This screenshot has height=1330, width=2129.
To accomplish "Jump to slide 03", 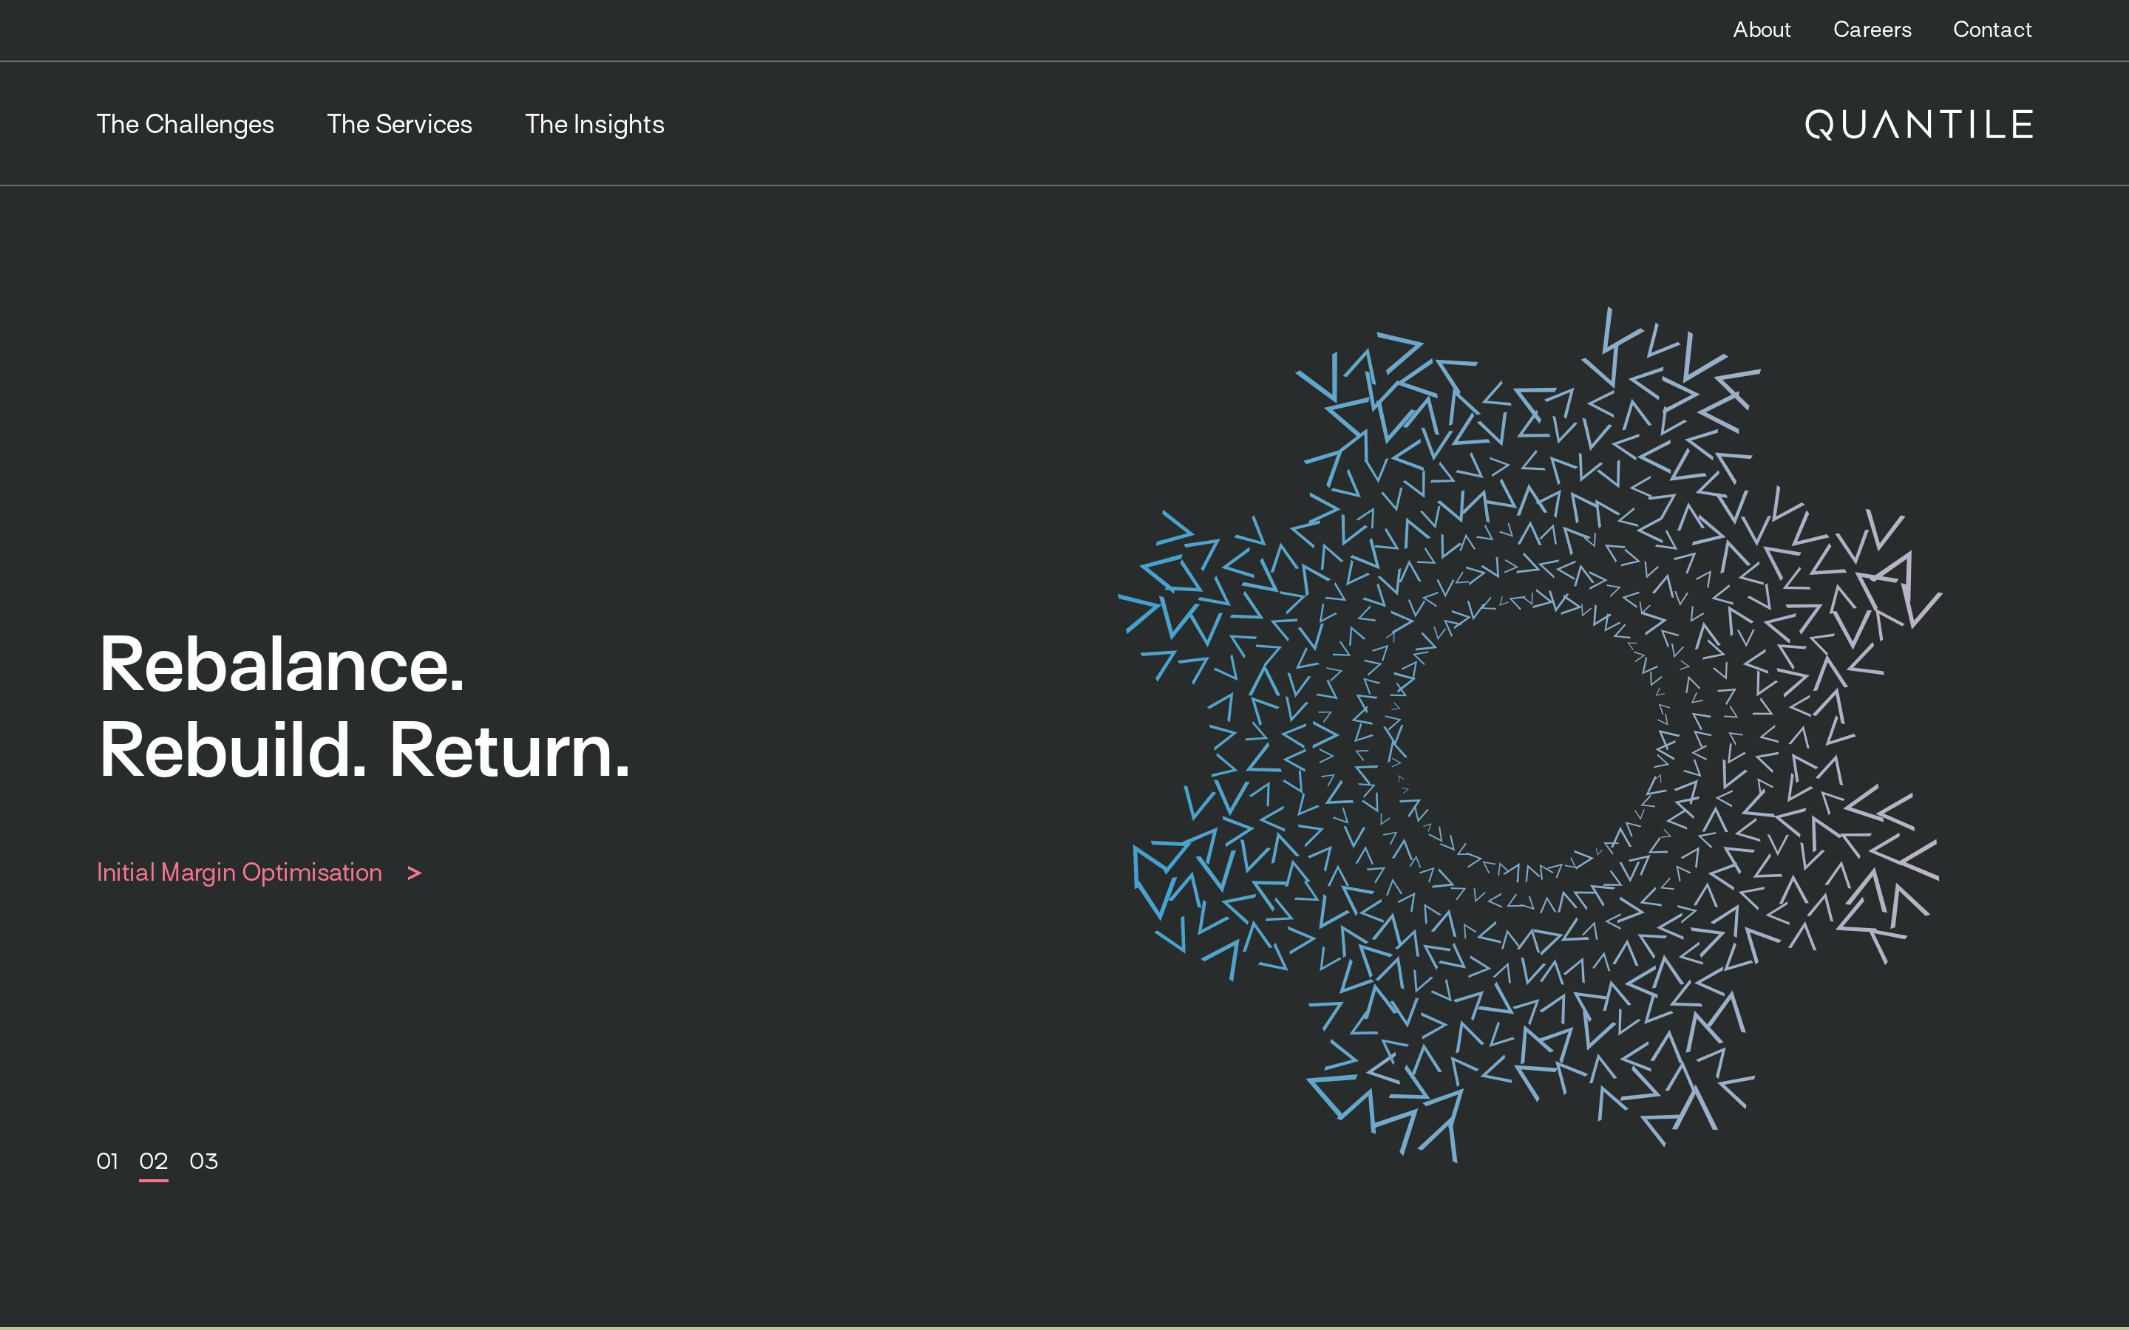I will pyautogui.click(x=203, y=1161).
